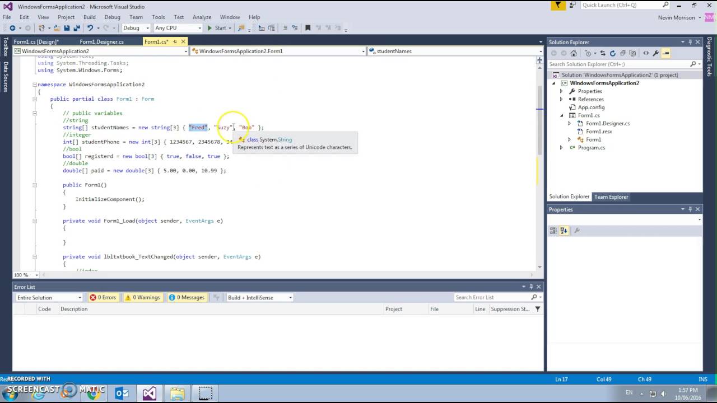Click Categorized view icon in Properties panel
Screen dimensions: 717x403
click(553, 231)
